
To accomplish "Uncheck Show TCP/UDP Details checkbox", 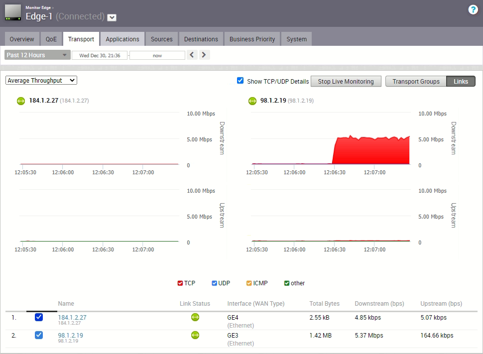I will [241, 81].
